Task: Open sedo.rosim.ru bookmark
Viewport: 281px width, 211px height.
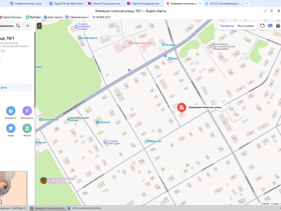Action: (x=54, y=17)
